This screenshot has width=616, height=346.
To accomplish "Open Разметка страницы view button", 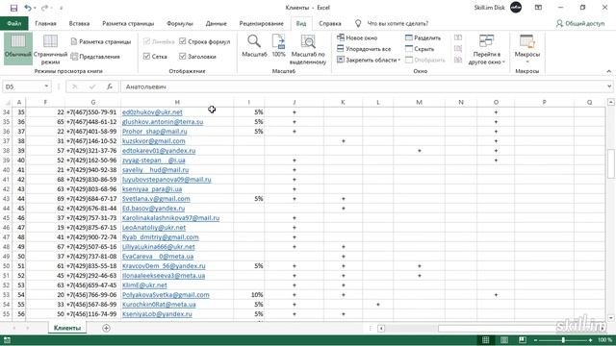I will pyautogui.click(x=100, y=41).
